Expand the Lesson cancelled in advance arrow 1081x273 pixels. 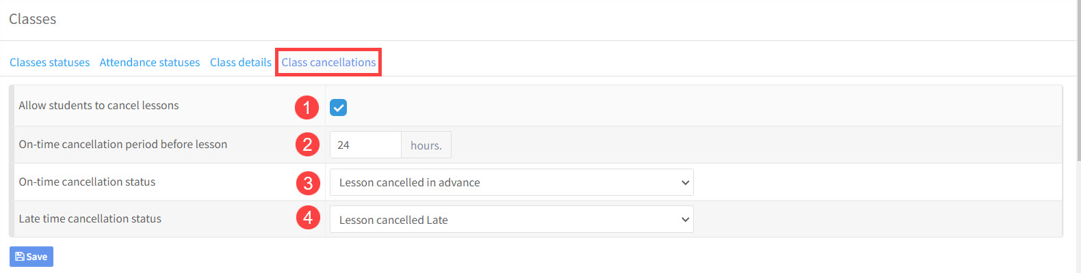coord(685,182)
